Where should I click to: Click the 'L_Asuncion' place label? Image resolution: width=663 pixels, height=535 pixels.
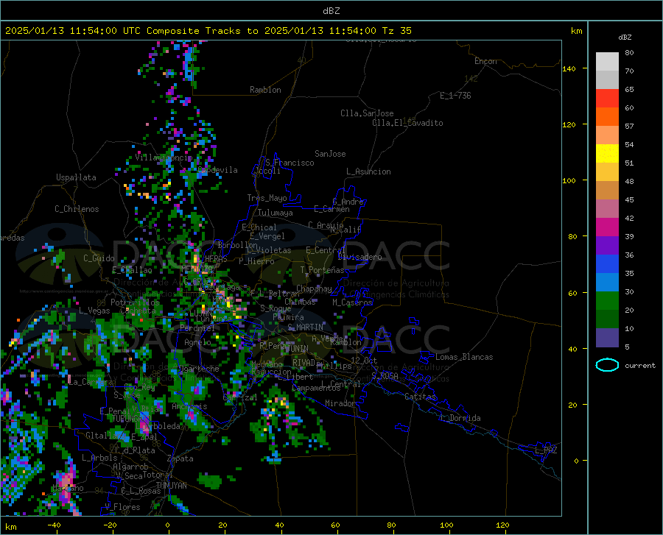pos(368,171)
